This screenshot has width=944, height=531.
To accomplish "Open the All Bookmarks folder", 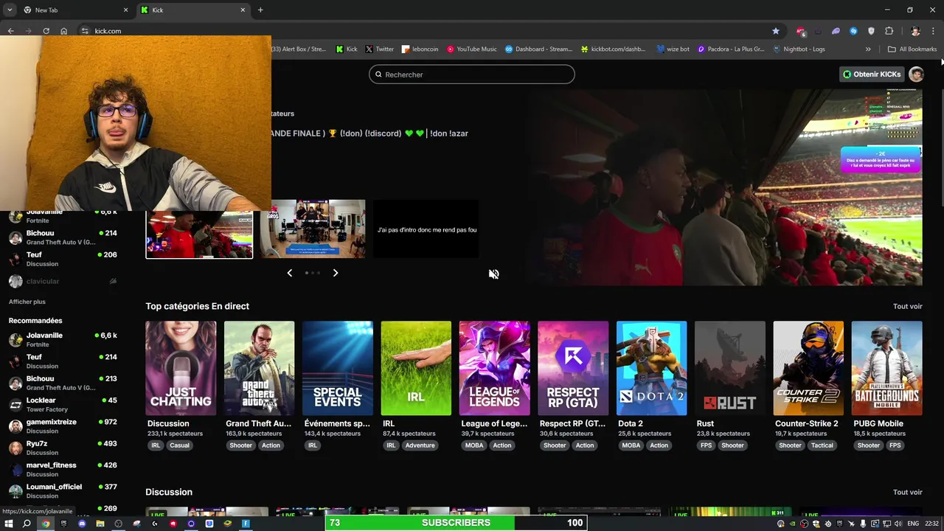I will pos(912,49).
